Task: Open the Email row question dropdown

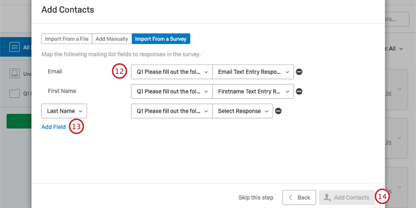Action: 172,72
